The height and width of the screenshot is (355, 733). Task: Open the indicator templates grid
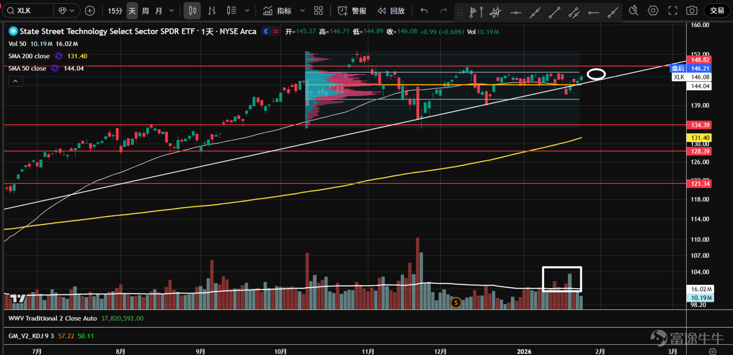point(318,11)
